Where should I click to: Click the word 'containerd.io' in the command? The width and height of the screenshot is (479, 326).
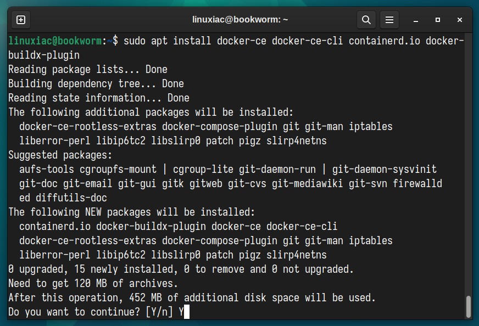(x=385, y=41)
